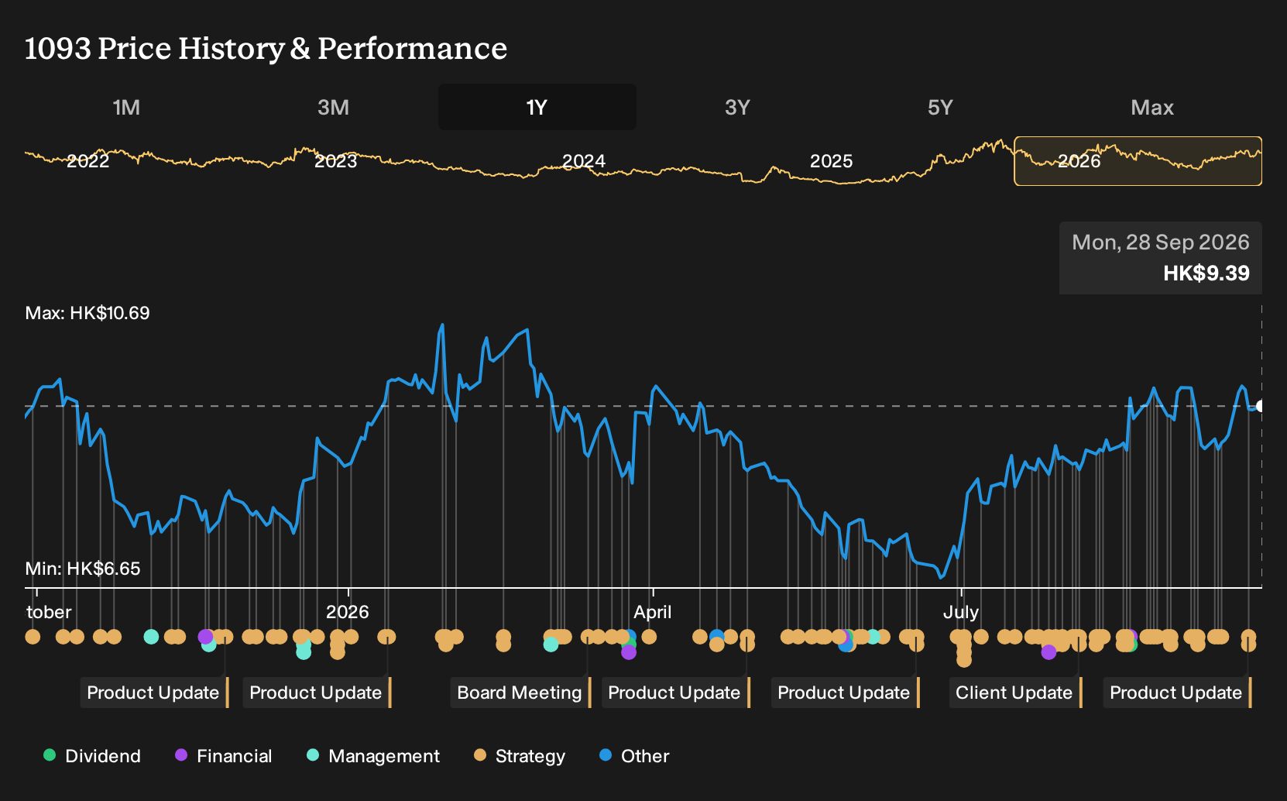Toggle the Dividend legend filter
Image resolution: width=1287 pixels, height=801 pixels.
click(92, 756)
